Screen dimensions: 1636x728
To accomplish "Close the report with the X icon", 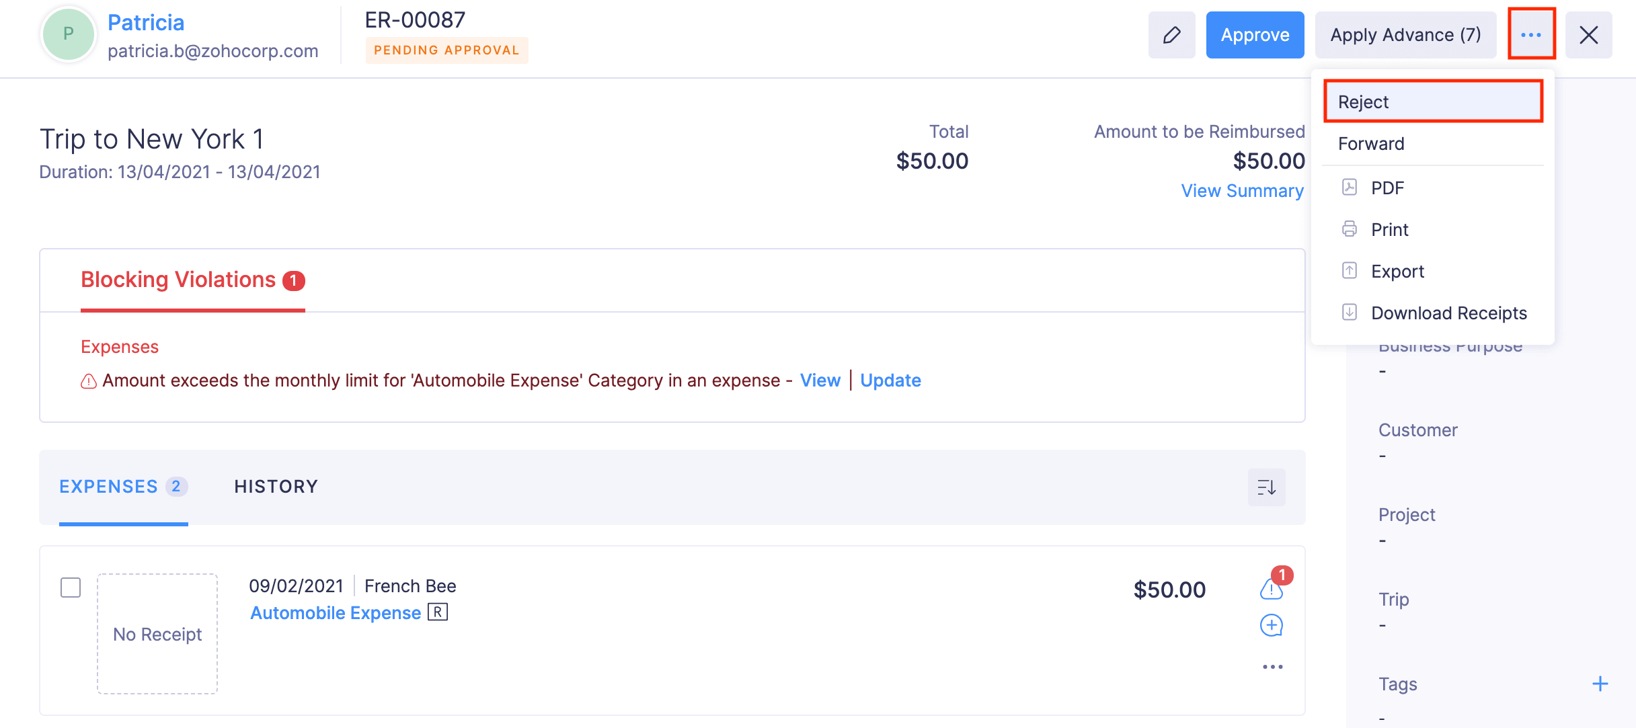I will [x=1588, y=35].
